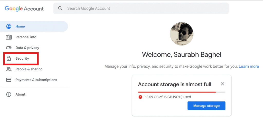This screenshot has height=120, width=263.
Task: Click the About info circle icon
Action: (x=8, y=94)
